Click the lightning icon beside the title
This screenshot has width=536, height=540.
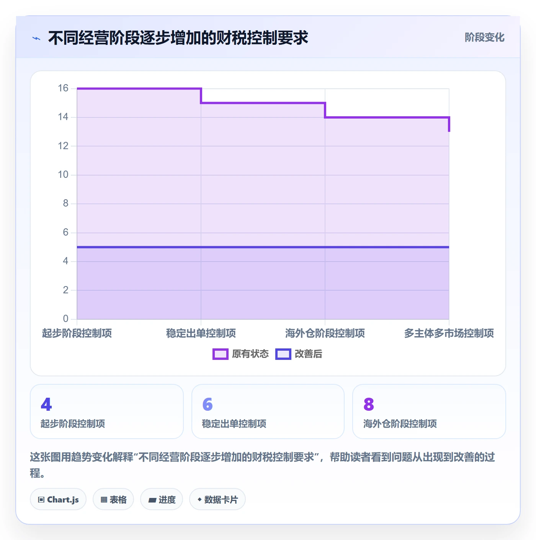pos(36,38)
